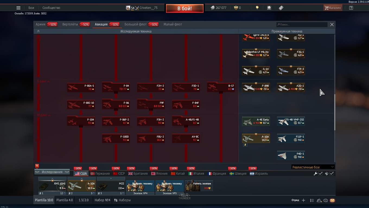Image resolution: width=369 pixels, height=208 pixels.
Task: Toggle the first checkbox next to wrench
Action: point(320,174)
